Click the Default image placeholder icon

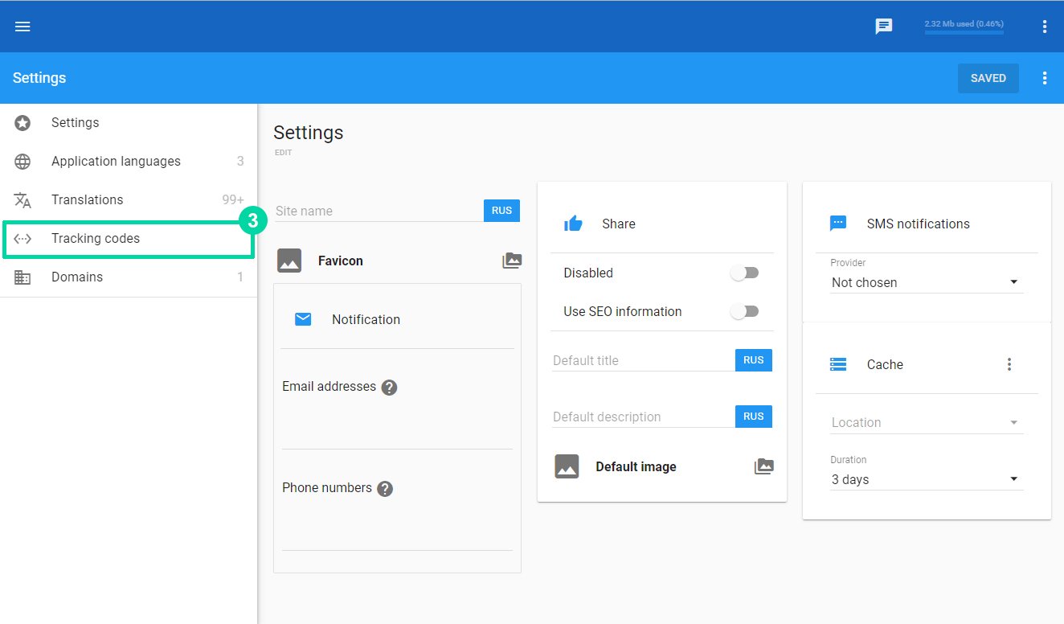coord(567,466)
